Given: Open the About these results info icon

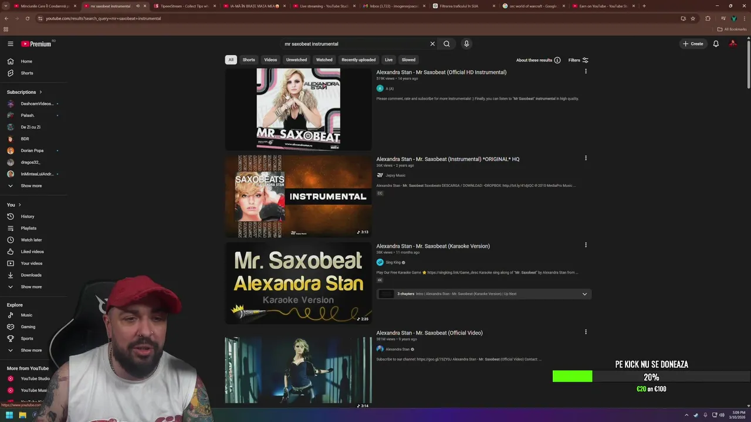Looking at the screenshot, I should tap(557, 60).
